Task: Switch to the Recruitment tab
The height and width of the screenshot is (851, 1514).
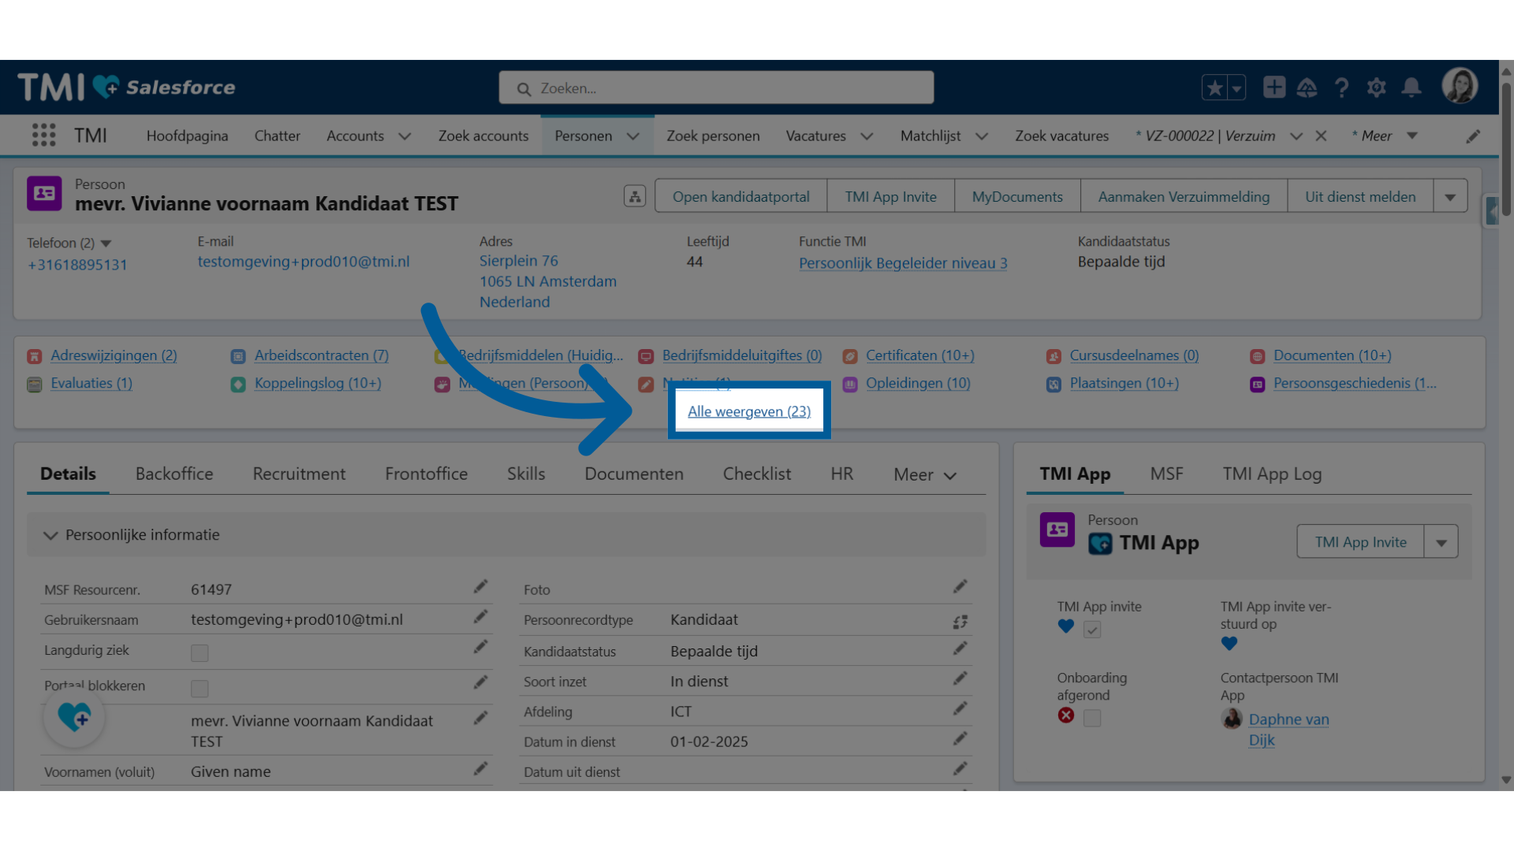Action: (x=297, y=473)
